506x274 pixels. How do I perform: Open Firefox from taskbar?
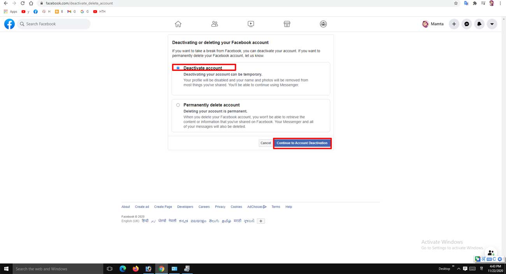click(x=135, y=269)
